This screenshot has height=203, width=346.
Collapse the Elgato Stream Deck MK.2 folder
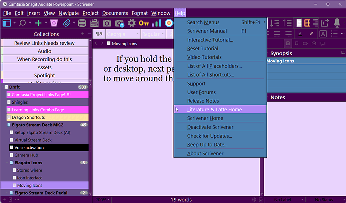(5, 125)
